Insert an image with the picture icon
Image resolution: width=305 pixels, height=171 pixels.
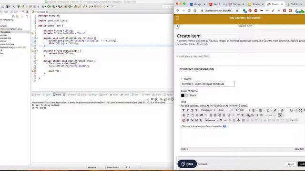pyautogui.click(x=192, y=120)
